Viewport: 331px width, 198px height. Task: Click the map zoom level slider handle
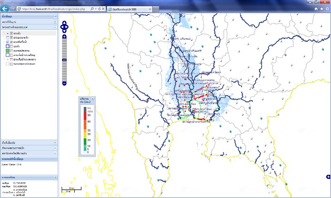(64, 60)
